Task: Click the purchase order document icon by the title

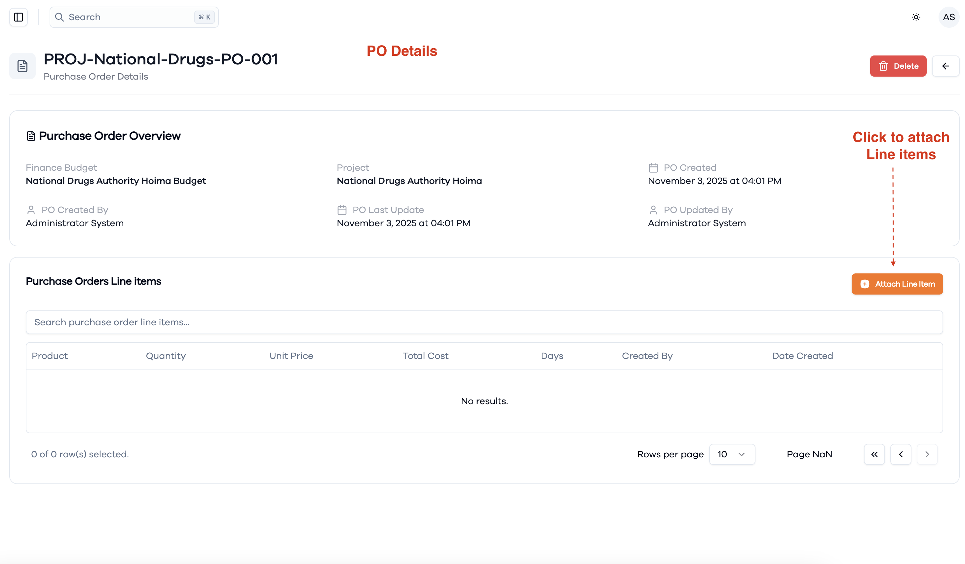Action: coord(22,66)
